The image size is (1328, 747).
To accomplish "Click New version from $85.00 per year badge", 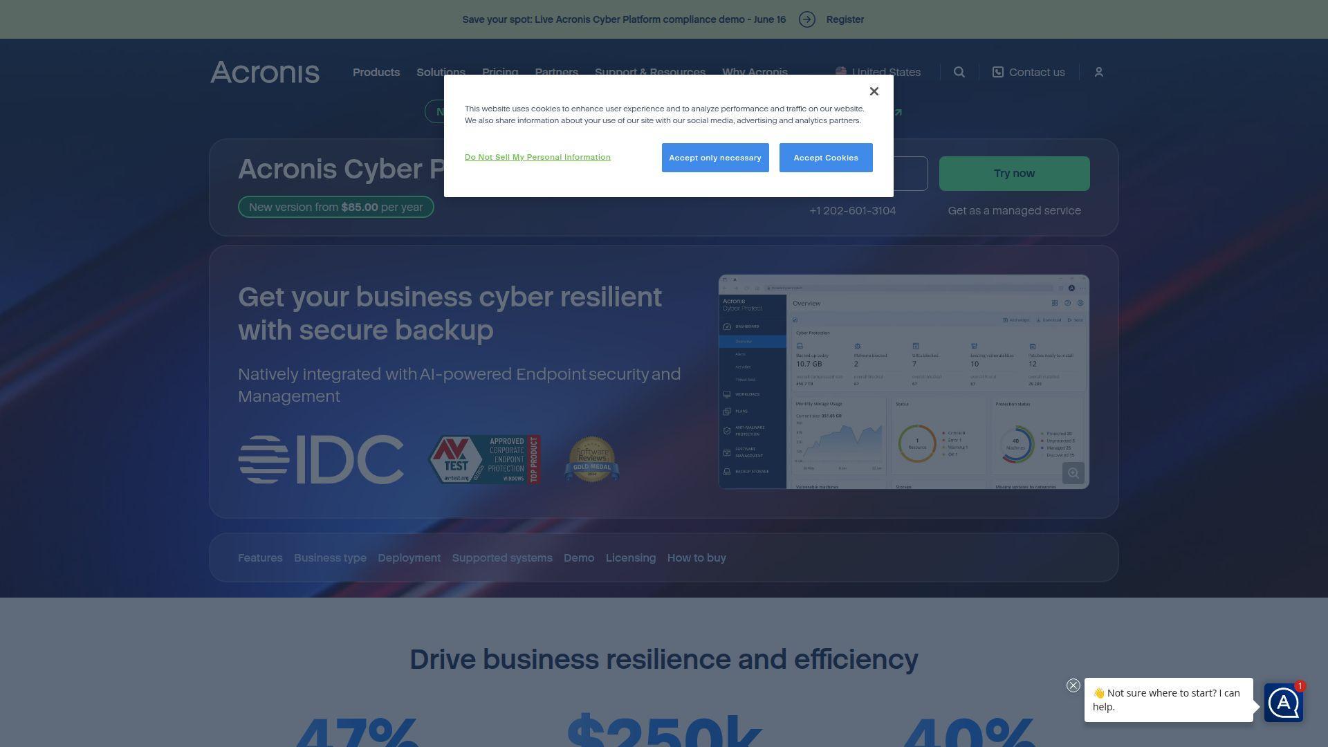I will pos(335,207).
